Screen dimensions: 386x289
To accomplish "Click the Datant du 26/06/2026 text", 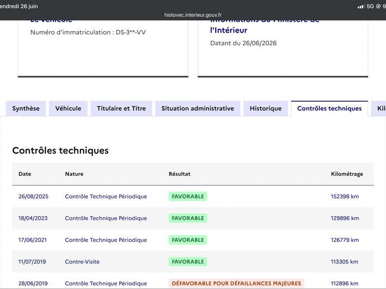I will pyautogui.click(x=243, y=43).
